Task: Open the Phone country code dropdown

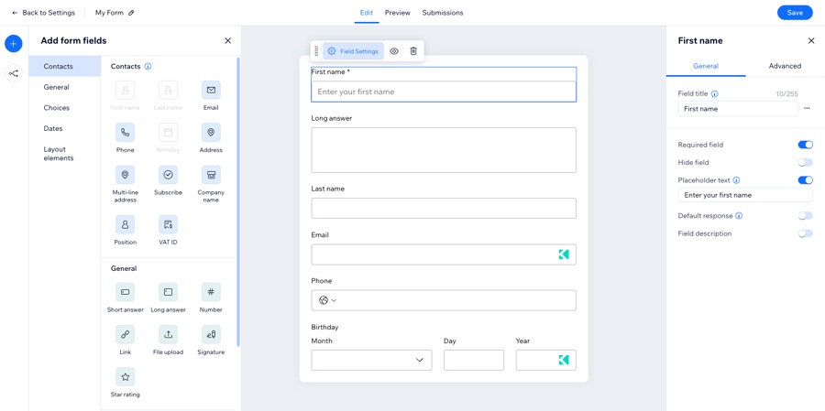Action: [327, 300]
